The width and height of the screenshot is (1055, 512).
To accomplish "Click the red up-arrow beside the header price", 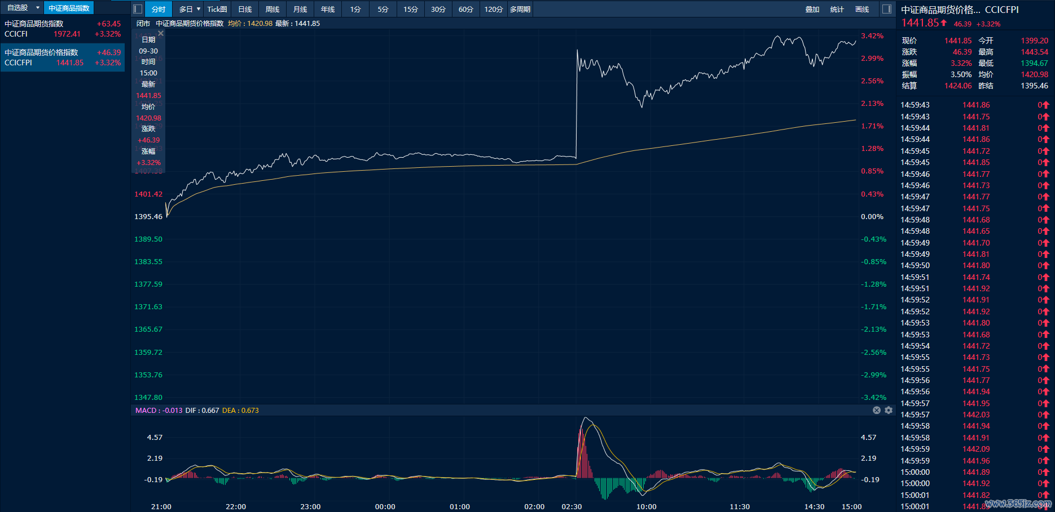I will [x=944, y=23].
